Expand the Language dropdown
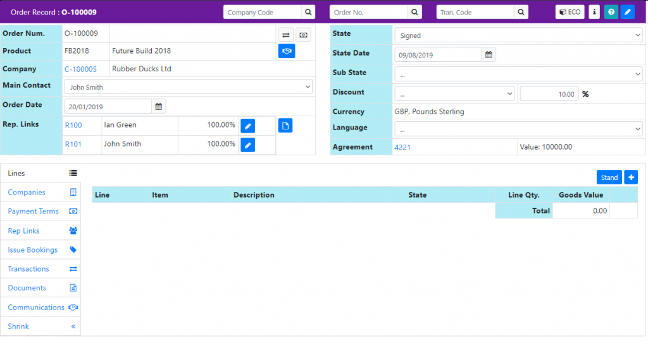This screenshot has width=648, height=341. (518, 129)
